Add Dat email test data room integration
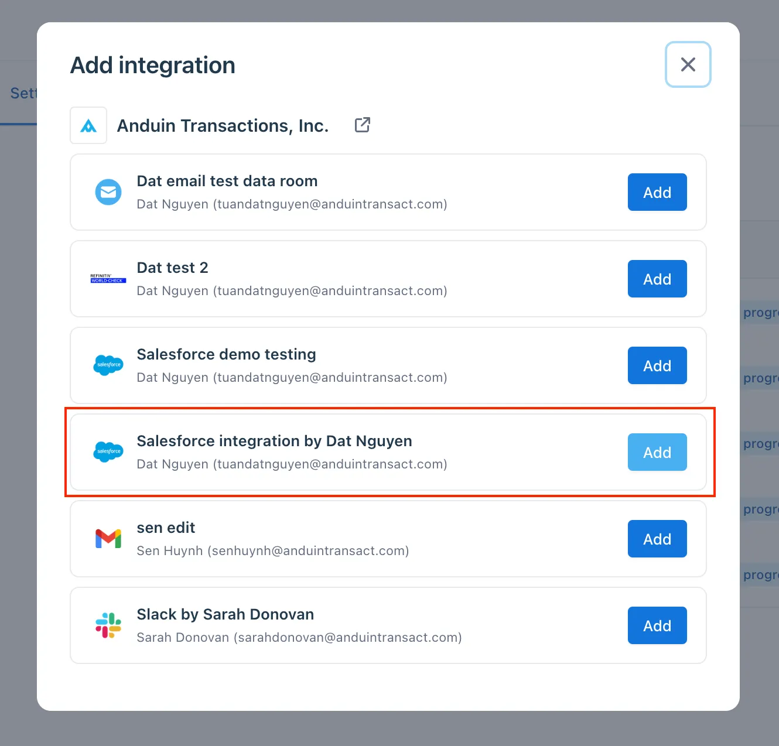The height and width of the screenshot is (746, 779). (657, 192)
